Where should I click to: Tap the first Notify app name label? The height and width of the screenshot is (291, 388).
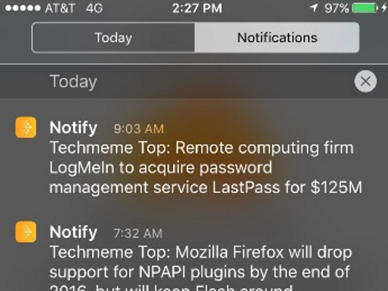[73, 128]
